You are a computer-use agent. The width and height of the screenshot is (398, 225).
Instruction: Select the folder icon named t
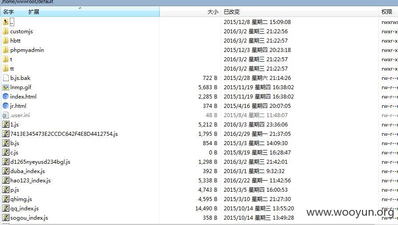(6, 59)
